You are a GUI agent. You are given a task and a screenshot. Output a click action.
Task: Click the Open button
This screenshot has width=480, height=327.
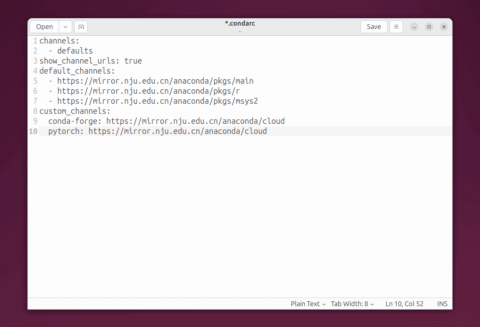click(45, 27)
